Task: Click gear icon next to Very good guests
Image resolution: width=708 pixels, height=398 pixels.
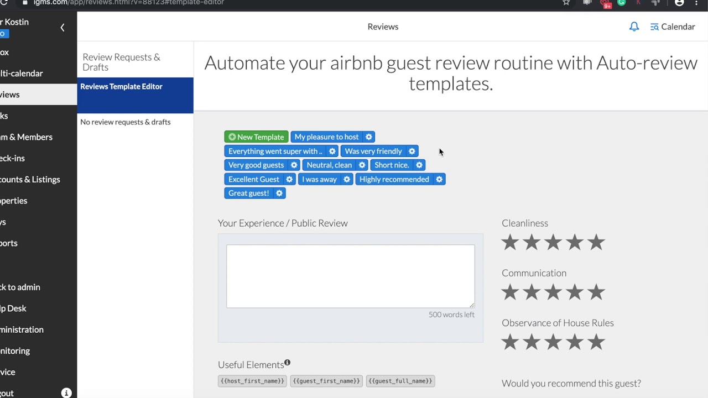Action: point(294,165)
